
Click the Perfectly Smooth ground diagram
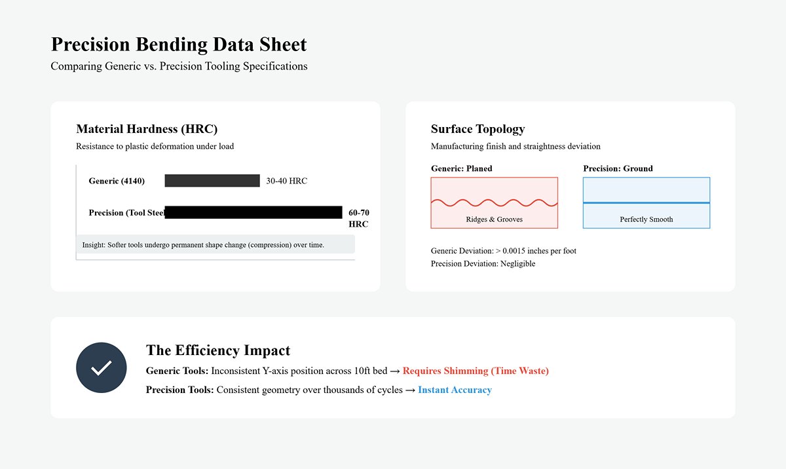click(646, 202)
